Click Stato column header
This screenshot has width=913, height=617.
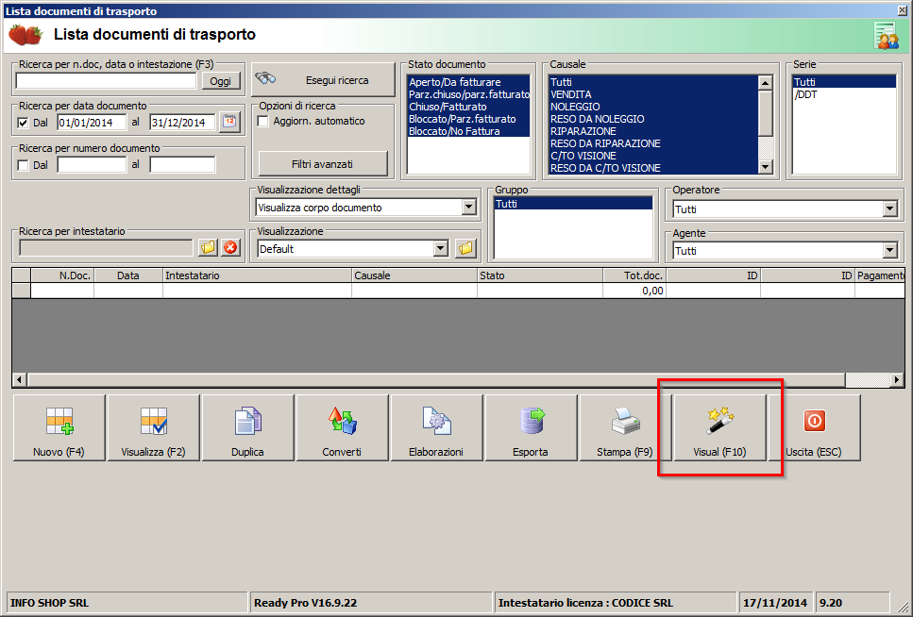(540, 275)
